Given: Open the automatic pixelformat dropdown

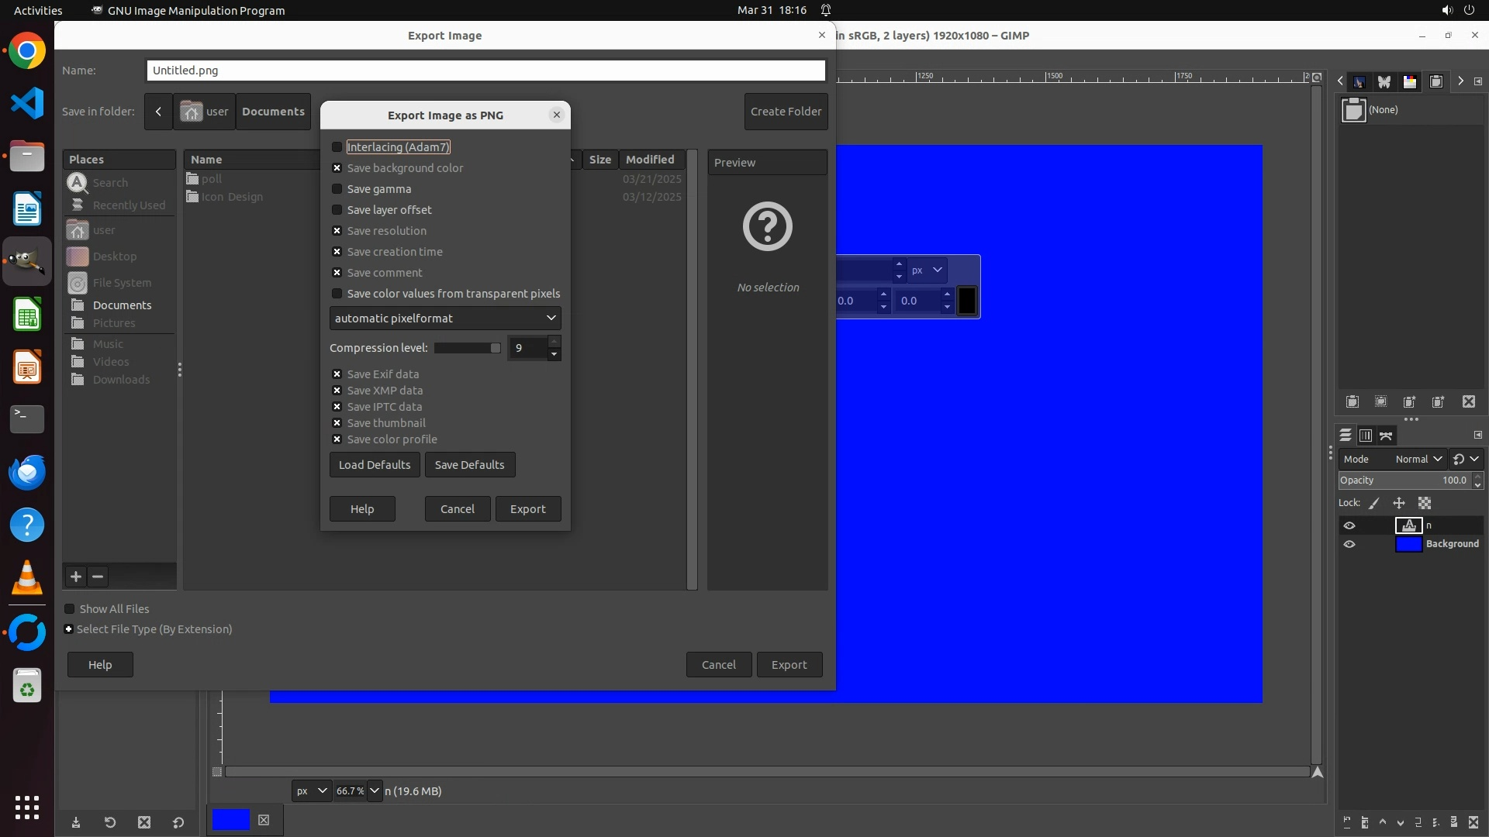Looking at the screenshot, I should (445, 319).
